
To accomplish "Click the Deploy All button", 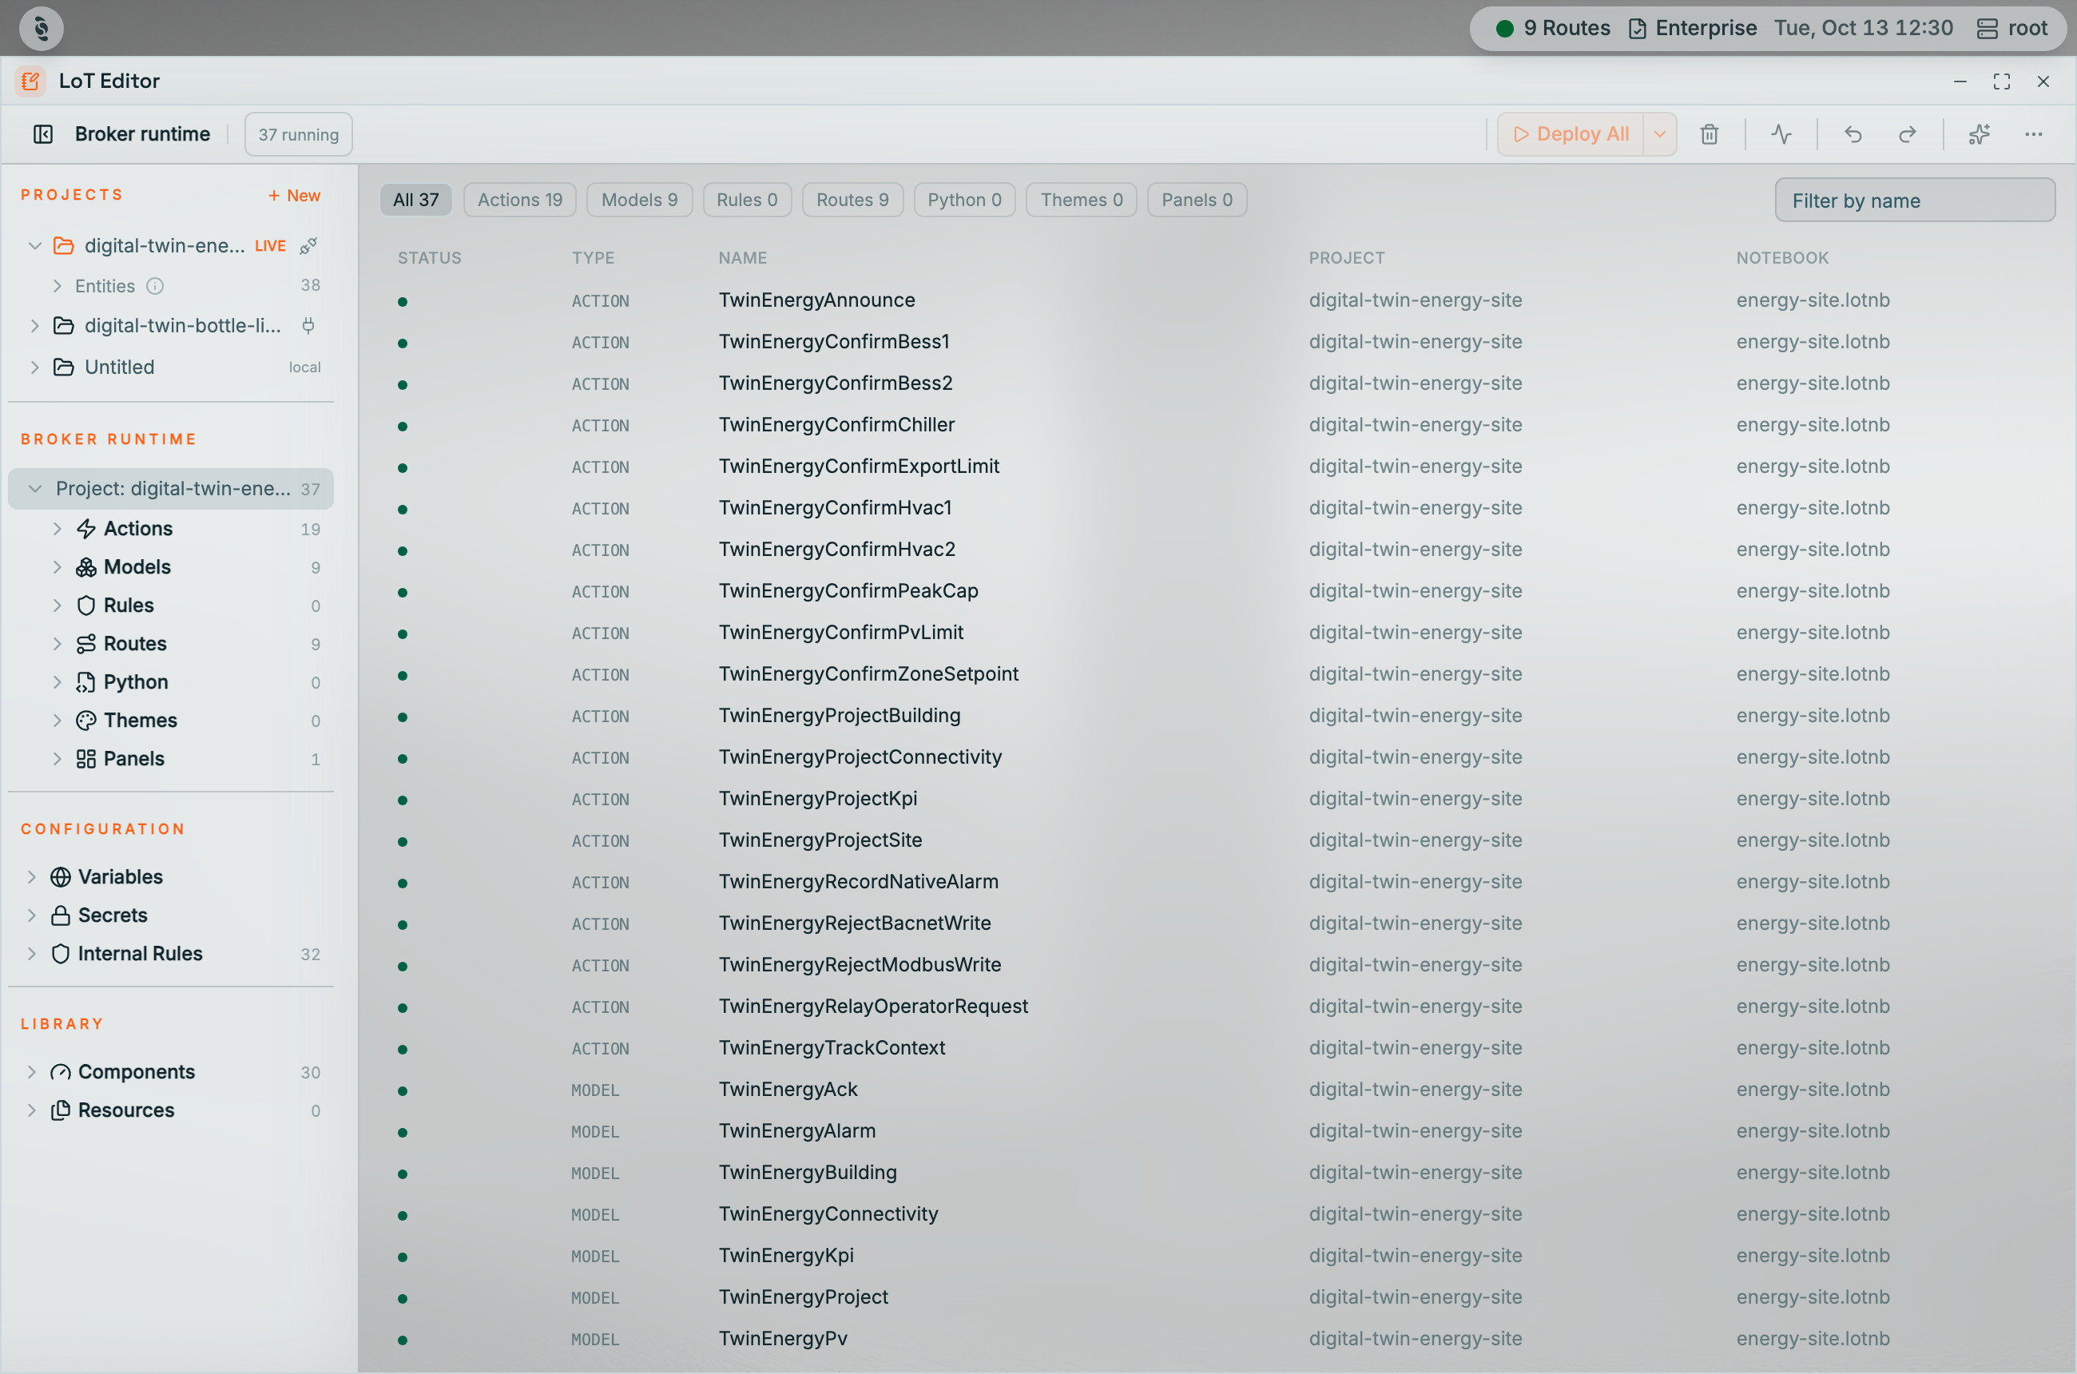I will pyautogui.click(x=1571, y=134).
